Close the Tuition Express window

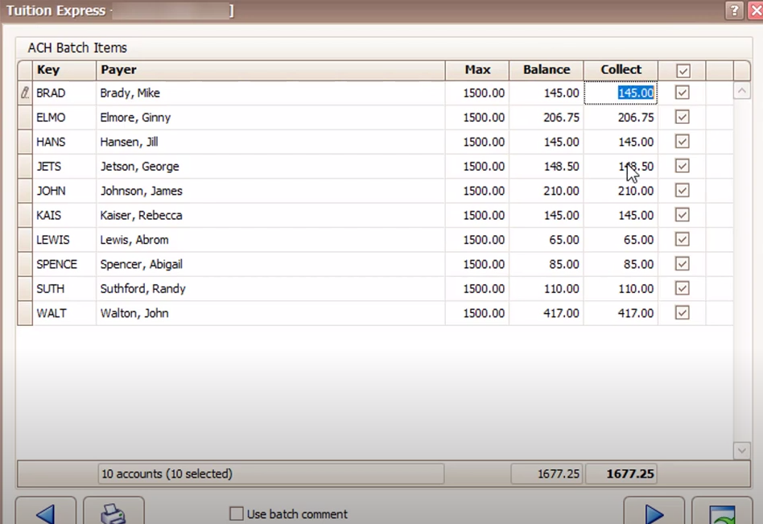tap(757, 10)
